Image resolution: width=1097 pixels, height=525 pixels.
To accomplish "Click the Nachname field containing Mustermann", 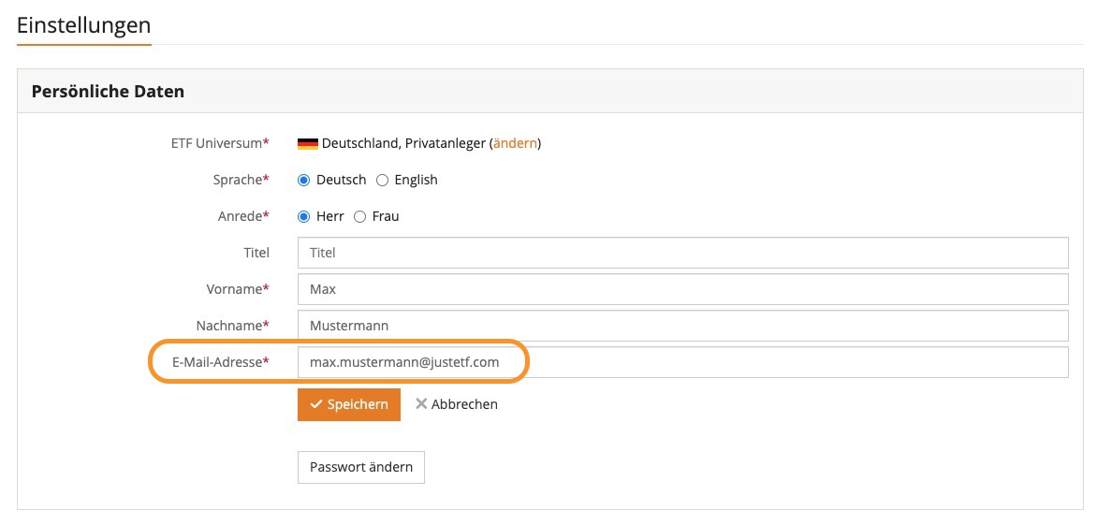I will pos(682,326).
